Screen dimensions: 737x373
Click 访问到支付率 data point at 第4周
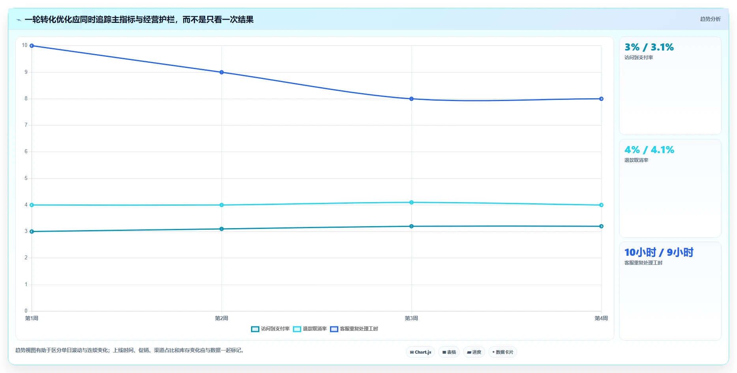(x=601, y=226)
